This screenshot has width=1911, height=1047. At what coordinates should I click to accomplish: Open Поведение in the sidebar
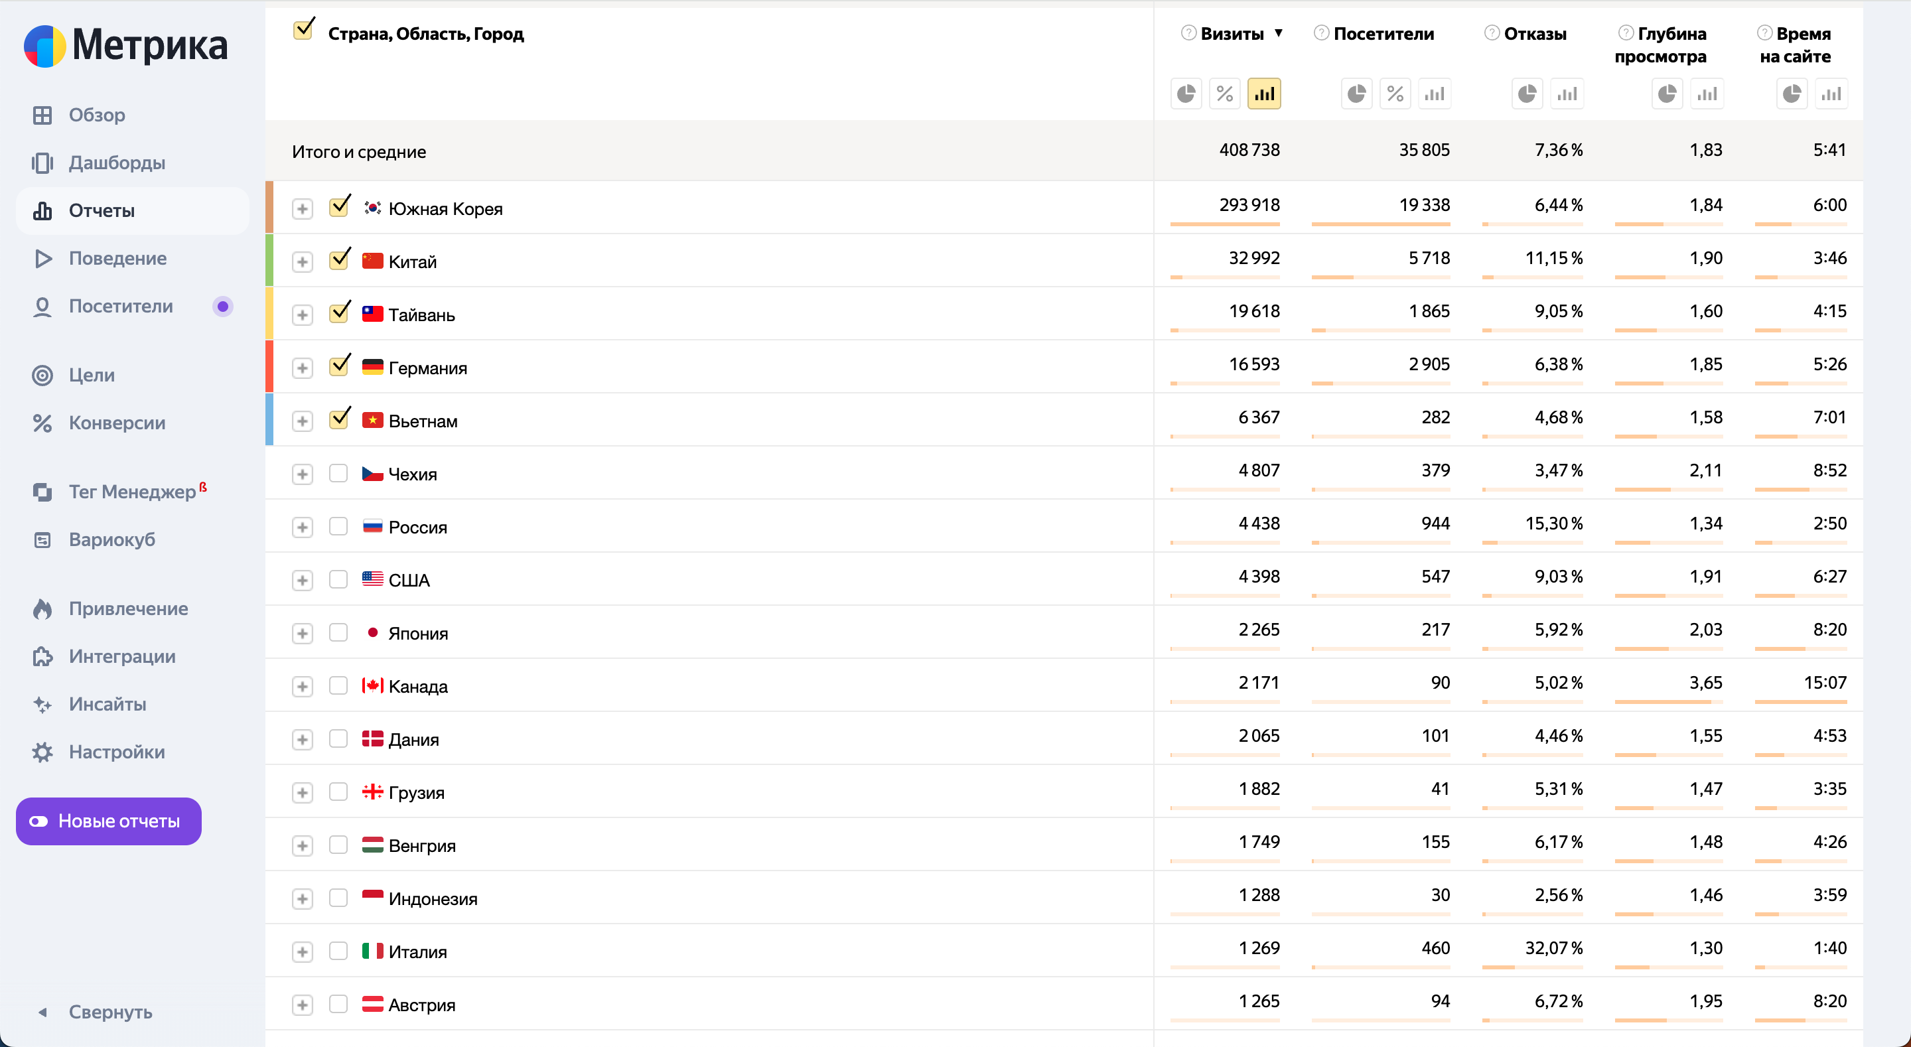pos(117,258)
